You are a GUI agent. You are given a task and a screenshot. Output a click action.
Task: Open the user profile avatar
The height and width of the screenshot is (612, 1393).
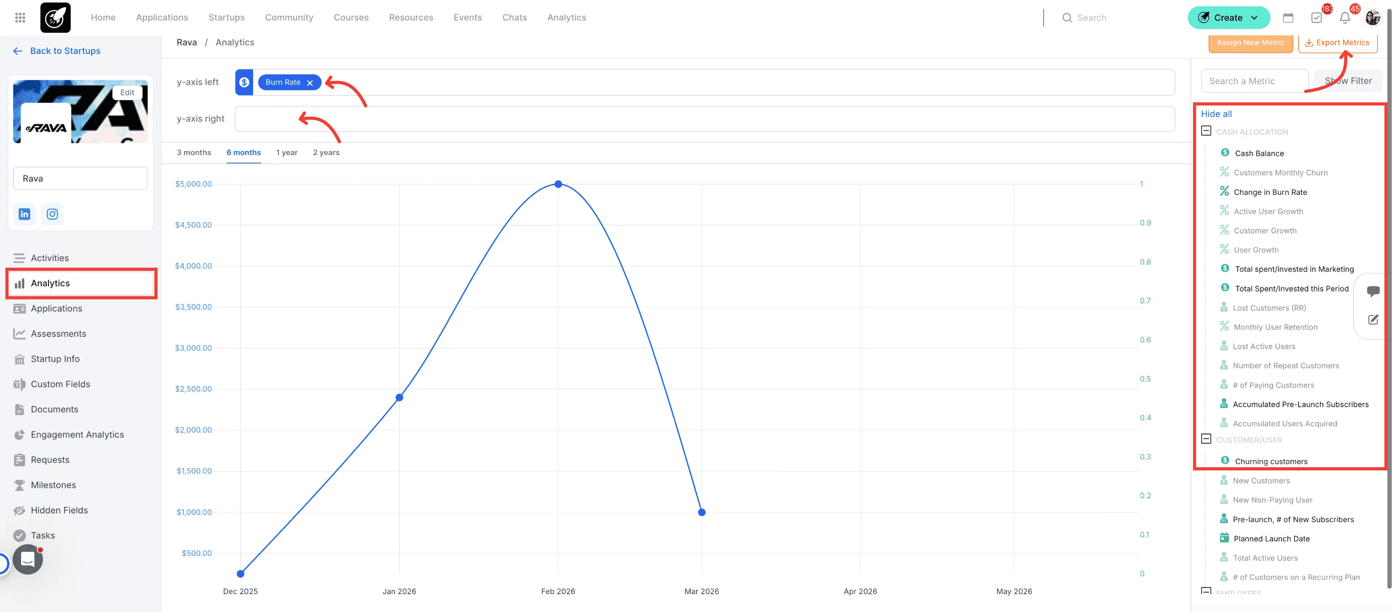click(x=1372, y=18)
